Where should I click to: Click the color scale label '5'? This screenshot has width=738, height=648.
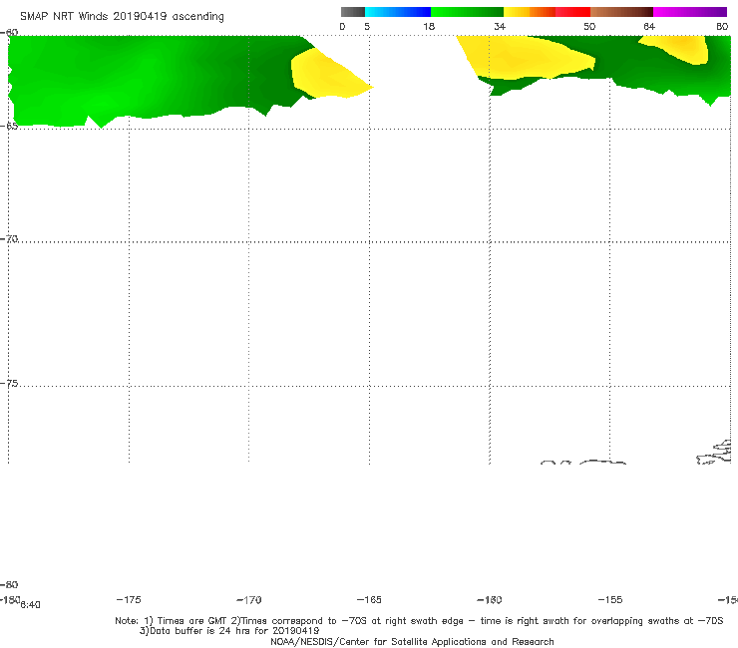(367, 26)
